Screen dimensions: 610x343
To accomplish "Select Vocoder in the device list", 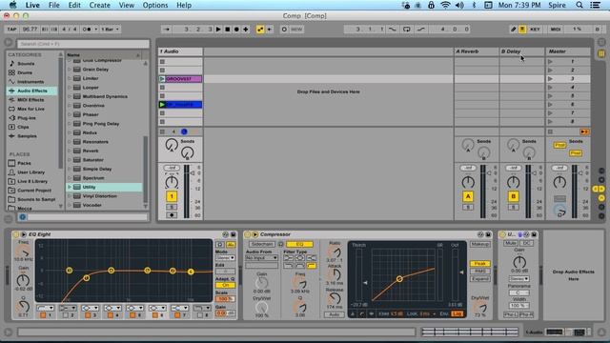I will click(91, 206).
